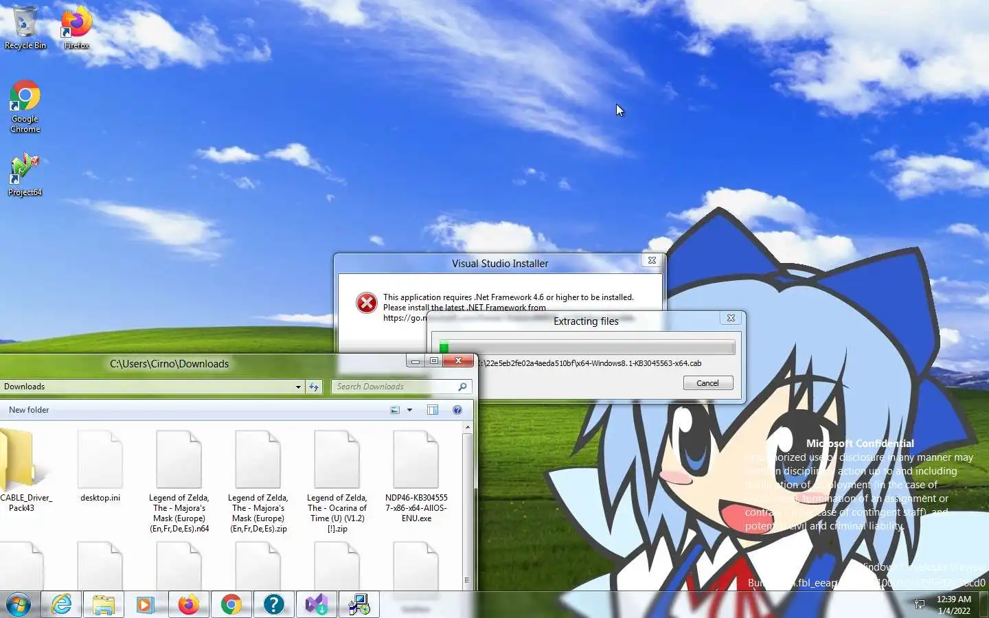This screenshot has width=989, height=618.
Task: Maximize the Downloads Explorer window
Action: coord(433,361)
